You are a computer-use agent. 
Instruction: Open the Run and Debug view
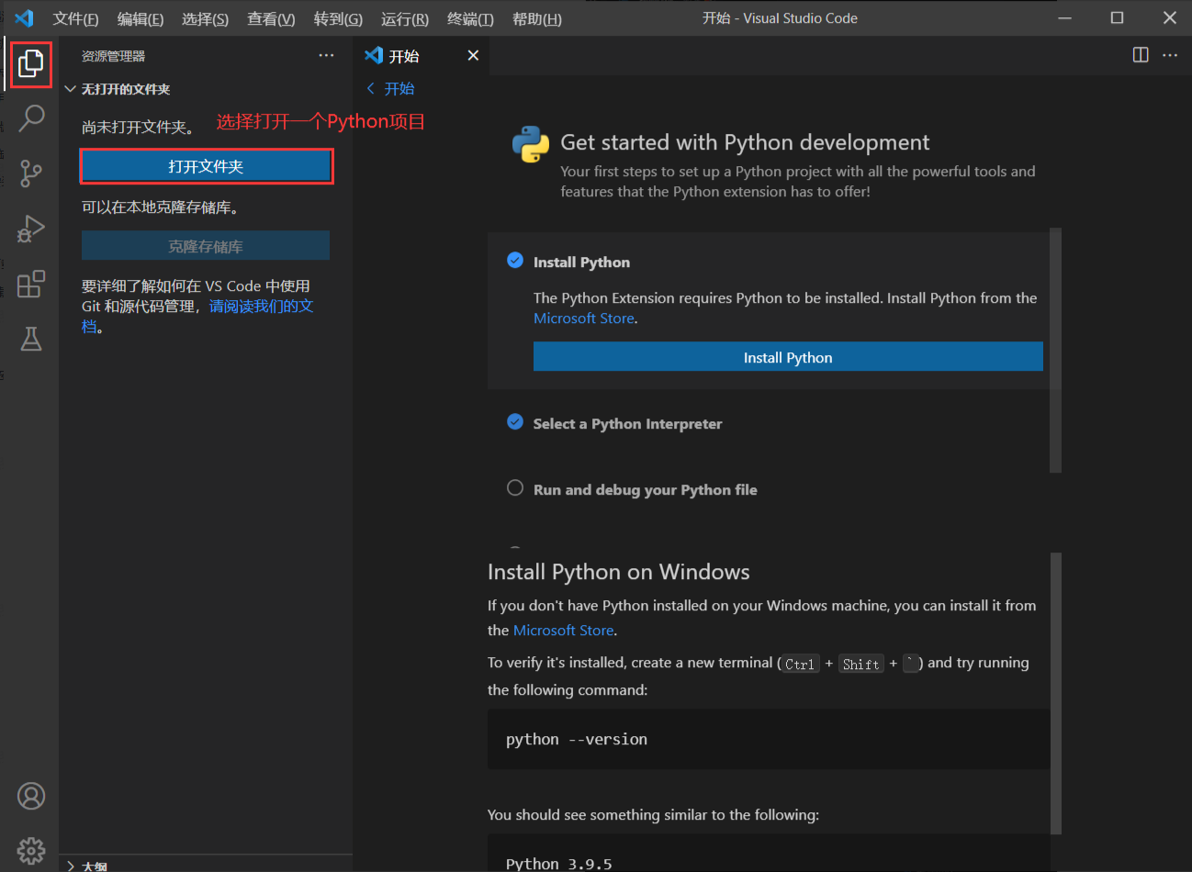(x=31, y=229)
